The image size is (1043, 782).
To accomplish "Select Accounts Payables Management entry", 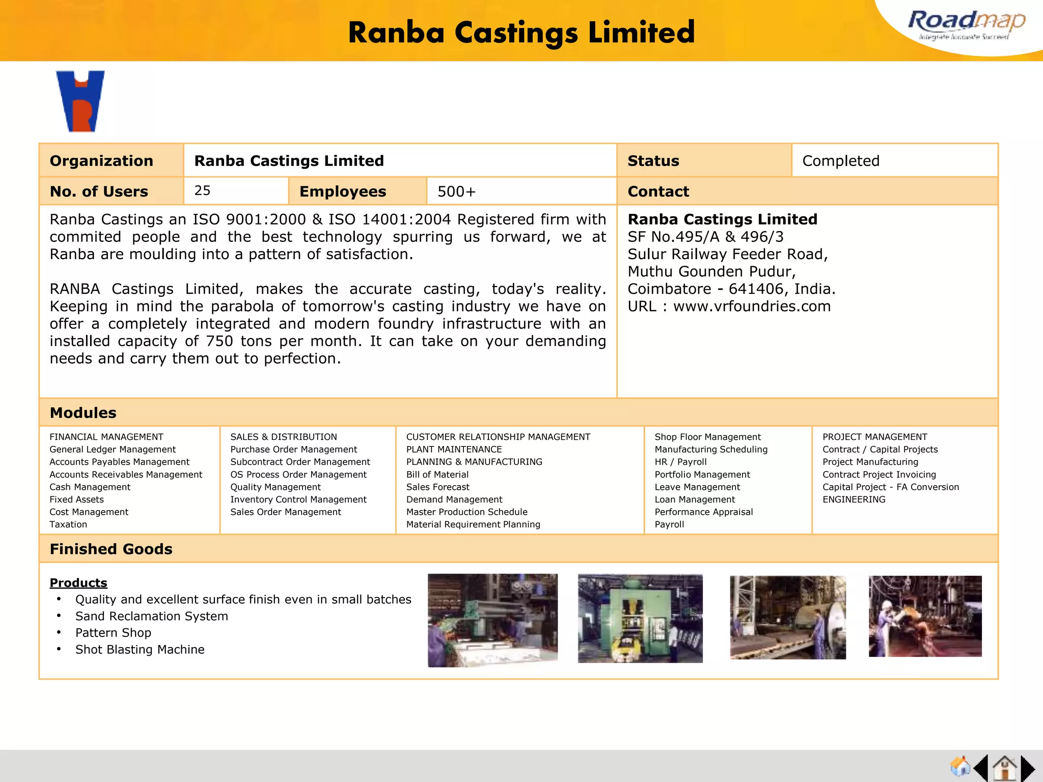I will pyautogui.click(x=119, y=462).
